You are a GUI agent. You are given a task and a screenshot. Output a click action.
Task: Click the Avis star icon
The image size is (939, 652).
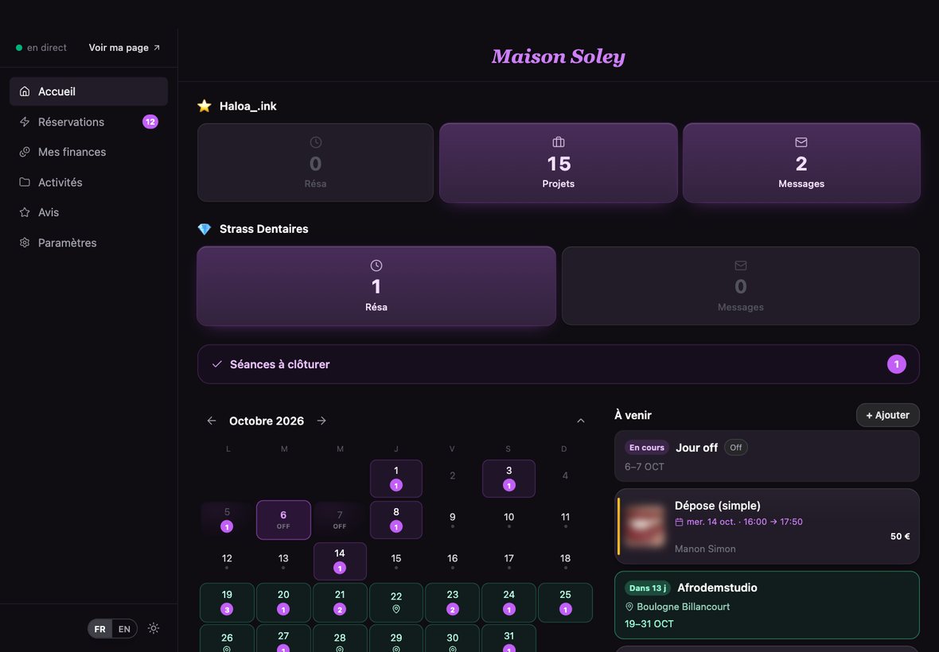pos(25,212)
